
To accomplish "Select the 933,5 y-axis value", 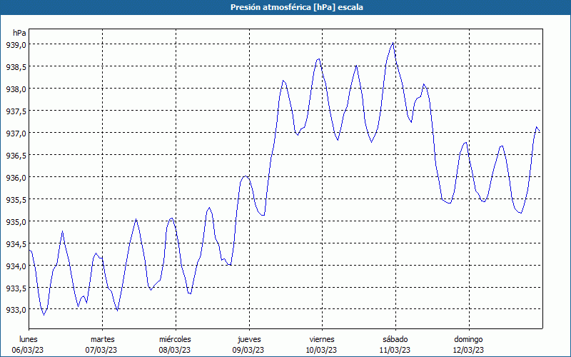I will coord(16,288).
